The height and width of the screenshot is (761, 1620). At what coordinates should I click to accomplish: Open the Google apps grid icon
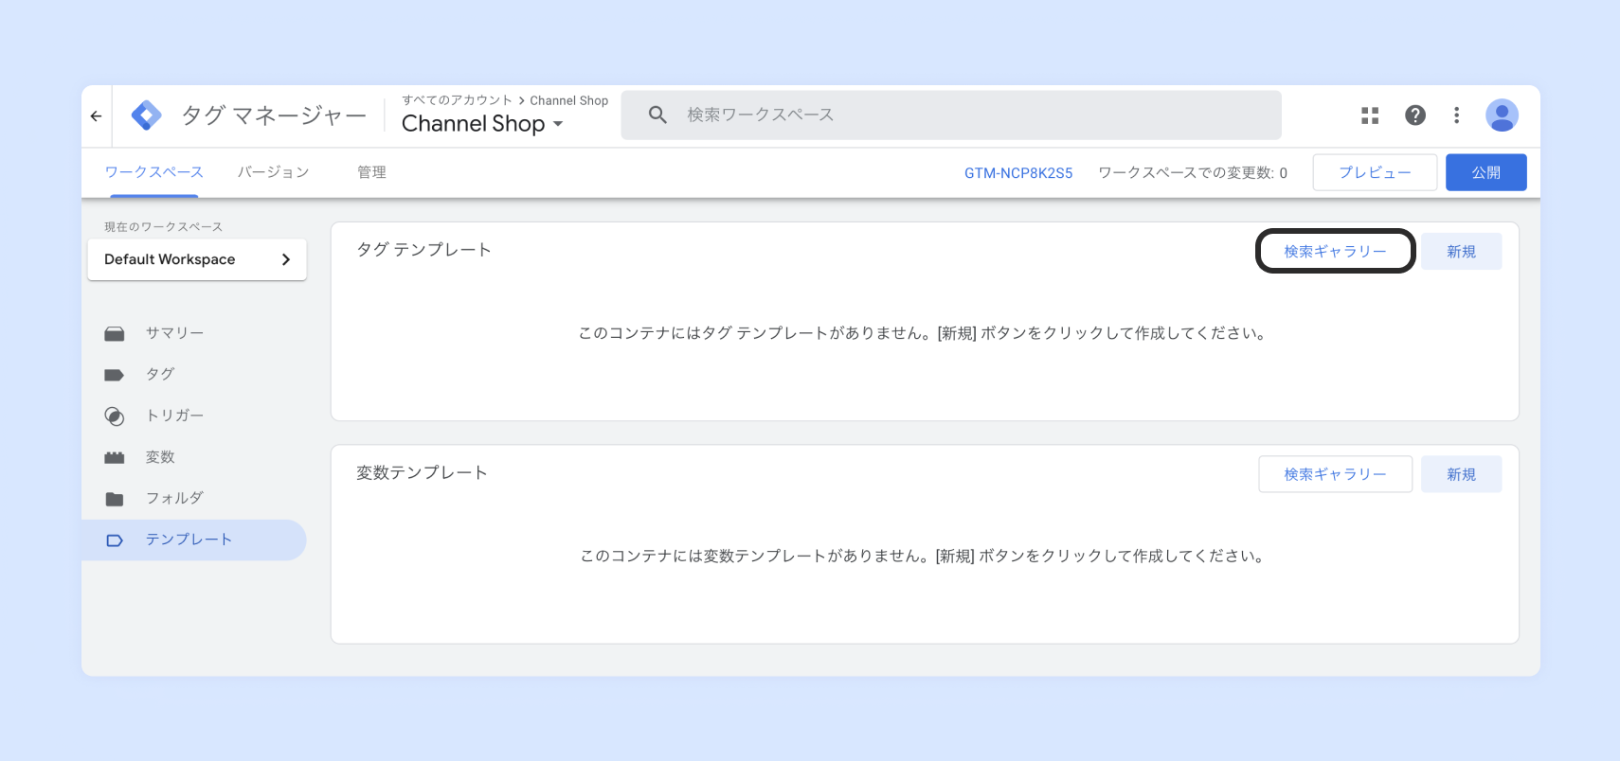[1370, 115]
